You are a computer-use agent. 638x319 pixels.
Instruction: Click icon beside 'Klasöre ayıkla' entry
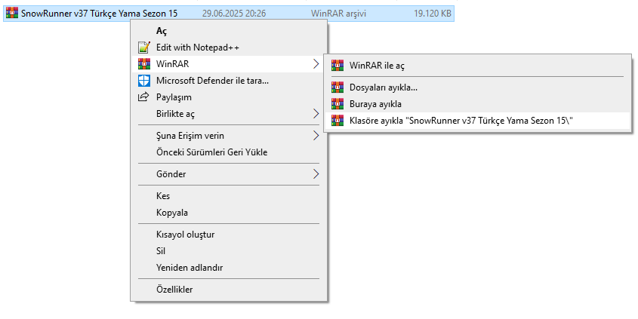coord(337,120)
